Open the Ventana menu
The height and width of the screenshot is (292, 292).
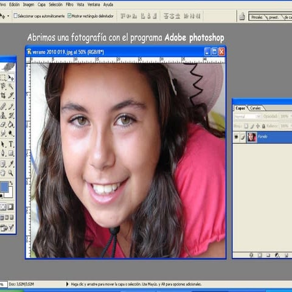94,4
